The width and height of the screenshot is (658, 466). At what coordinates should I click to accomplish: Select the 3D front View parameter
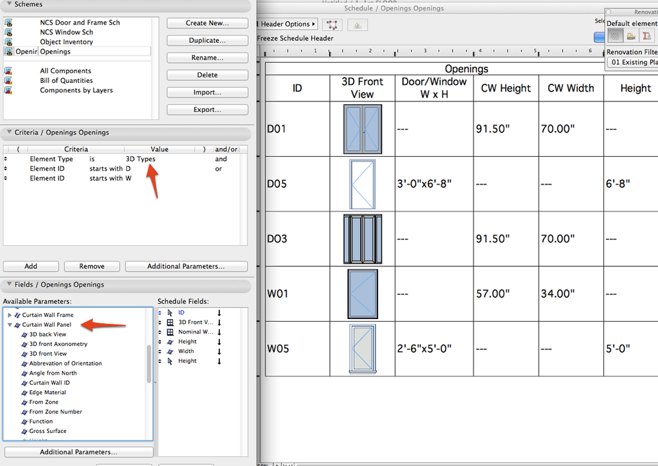tap(48, 354)
